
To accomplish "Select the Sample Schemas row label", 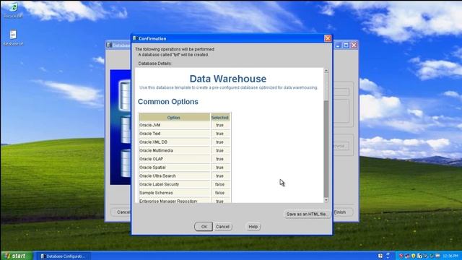I will pyautogui.click(x=156, y=193).
